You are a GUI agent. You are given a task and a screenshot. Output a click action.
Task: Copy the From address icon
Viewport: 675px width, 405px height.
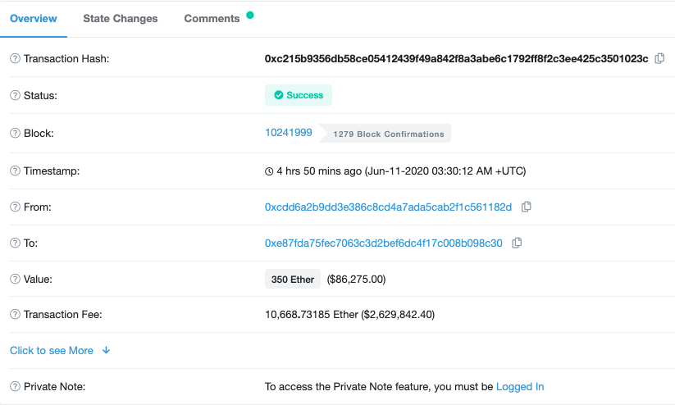[x=526, y=207]
